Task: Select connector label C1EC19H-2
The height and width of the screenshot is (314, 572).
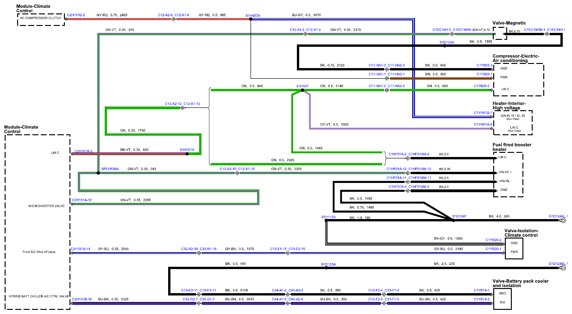Action: pos(442,30)
